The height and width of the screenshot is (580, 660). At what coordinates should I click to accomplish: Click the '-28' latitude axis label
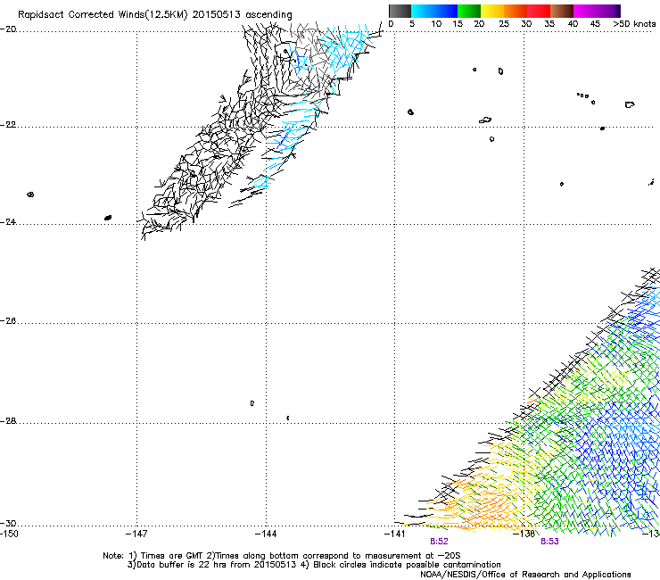point(9,421)
